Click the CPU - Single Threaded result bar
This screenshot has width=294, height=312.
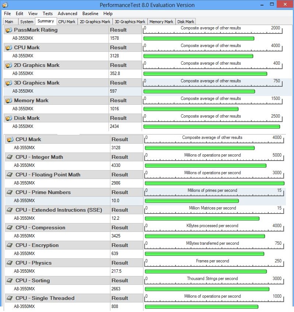tap(202, 306)
